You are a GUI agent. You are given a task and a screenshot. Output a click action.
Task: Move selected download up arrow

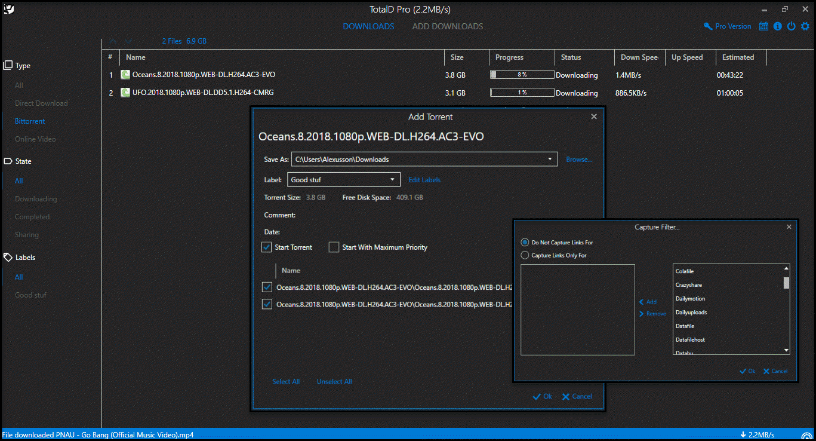point(113,41)
